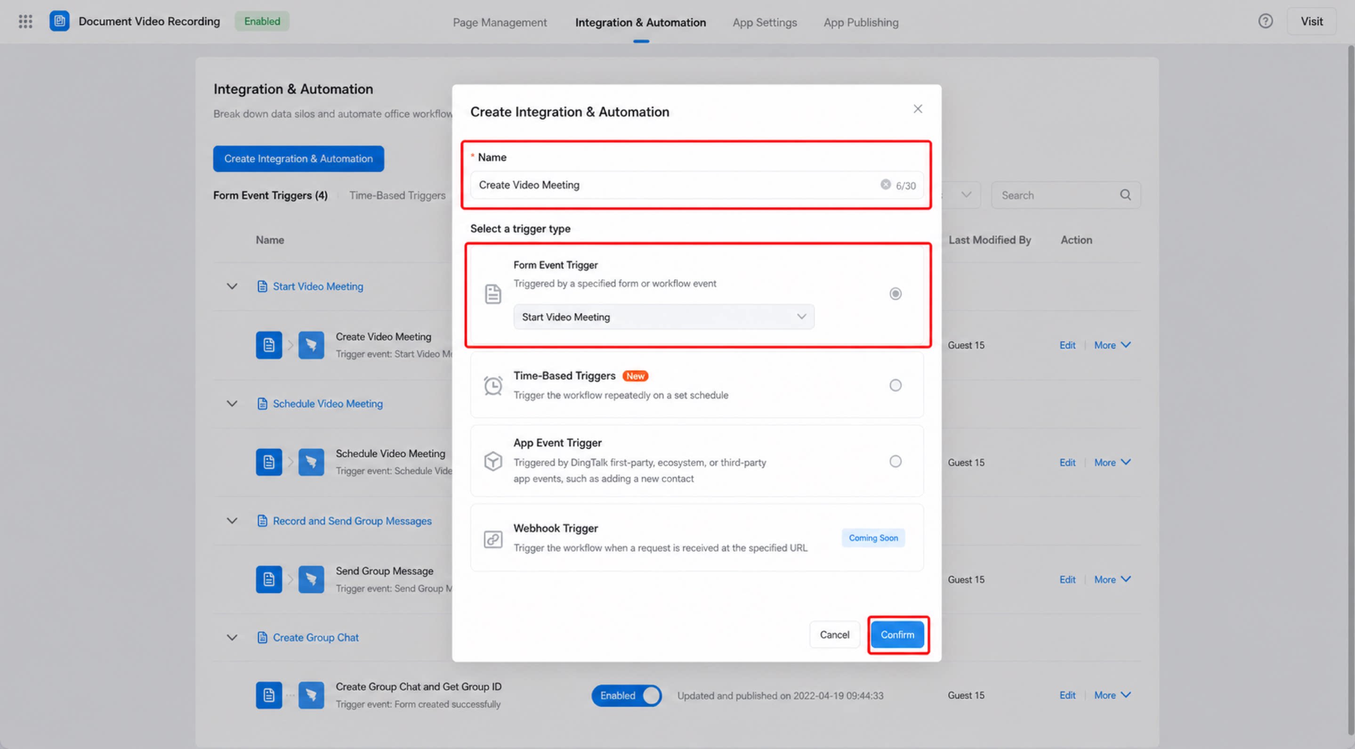Click the Confirm button
Screen dimensions: 1355x749
[x=897, y=635]
